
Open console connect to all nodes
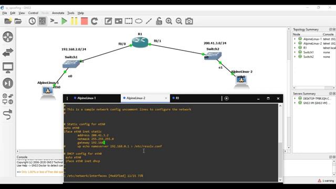(x=54, y=21)
